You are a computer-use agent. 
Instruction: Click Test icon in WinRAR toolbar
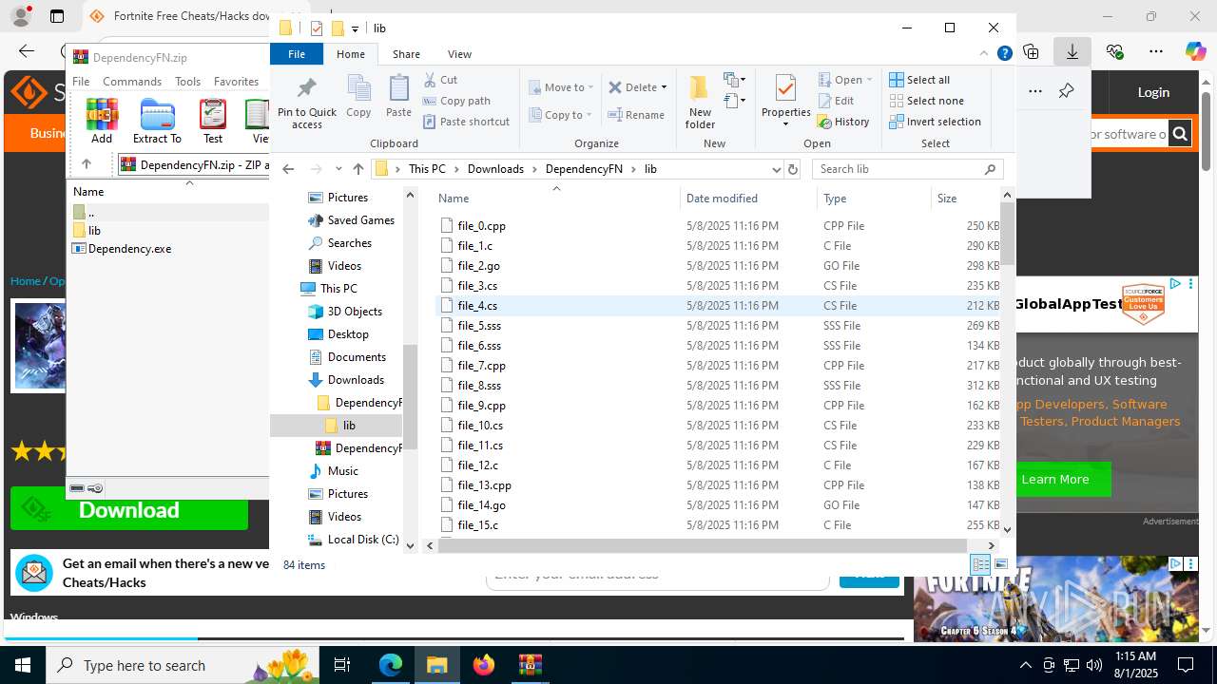(213, 120)
